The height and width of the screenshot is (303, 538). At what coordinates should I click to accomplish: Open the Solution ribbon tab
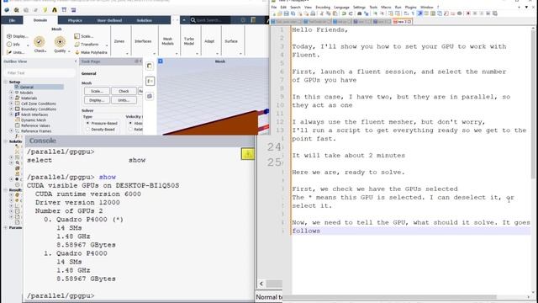coord(145,20)
